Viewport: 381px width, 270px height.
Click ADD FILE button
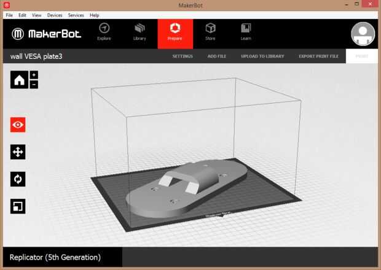tap(217, 56)
